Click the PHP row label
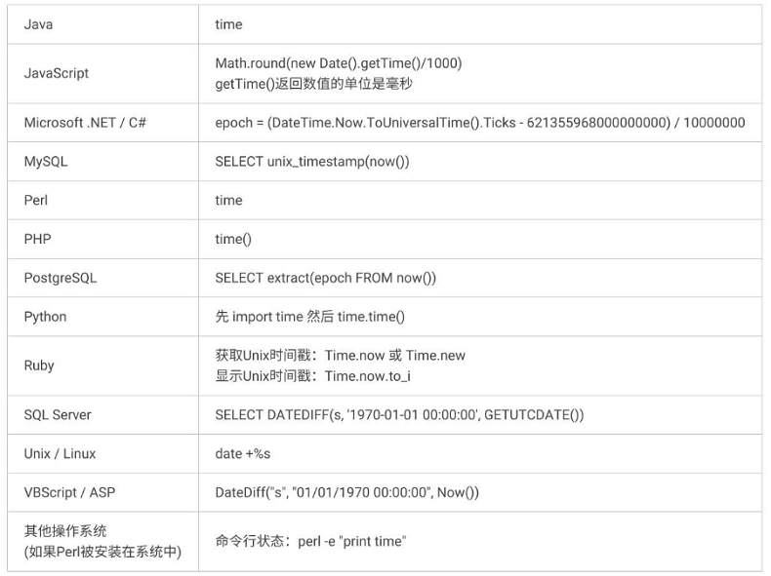 [x=37, y=239]
